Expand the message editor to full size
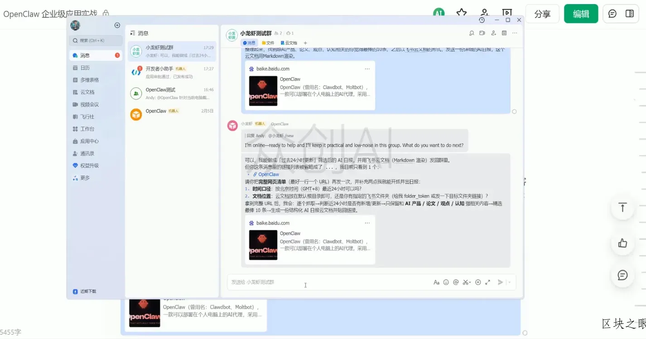Image resolution: width=646 pixels, height=339 pixels. (487, 282)
